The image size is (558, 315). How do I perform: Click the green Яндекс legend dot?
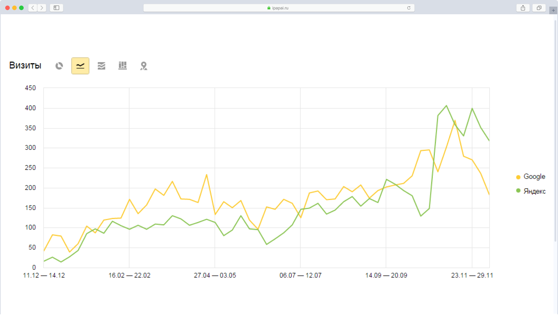click(x=518, y=191)
